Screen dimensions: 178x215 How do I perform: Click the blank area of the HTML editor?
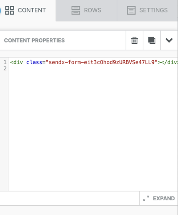click(93, 130)
